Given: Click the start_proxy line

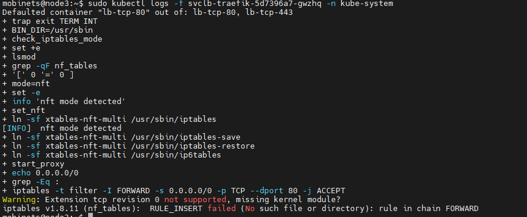Looking at the screenshot, I should (33, 164).
